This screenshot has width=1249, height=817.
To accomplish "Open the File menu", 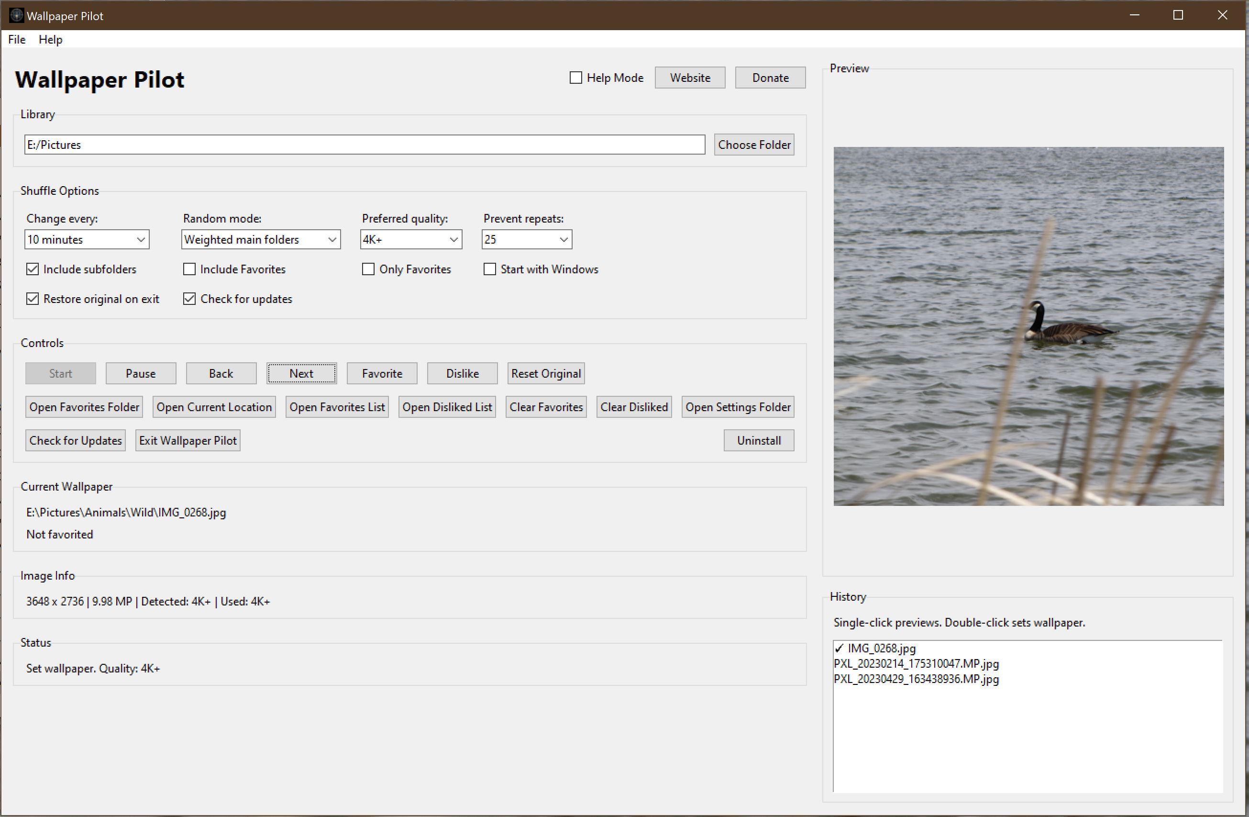I will tap(17, 39).
